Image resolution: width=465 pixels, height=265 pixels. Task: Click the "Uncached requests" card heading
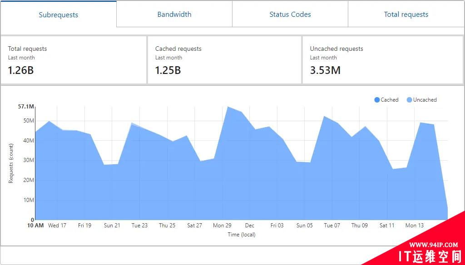click(336, 49)
